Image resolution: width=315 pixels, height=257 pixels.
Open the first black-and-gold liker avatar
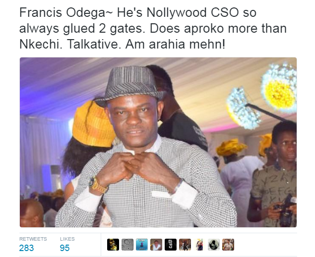[x=113, y=245]
